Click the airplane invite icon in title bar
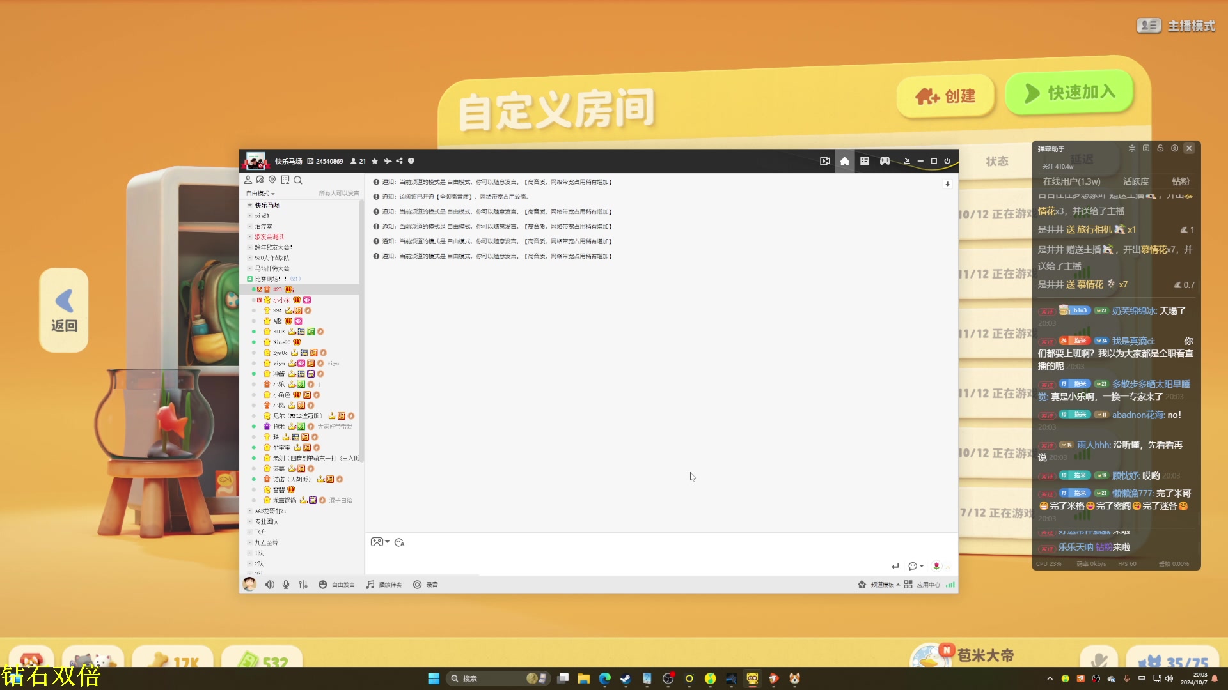Viewport: 1228px width, 690px height. click(x=388, y=161)
